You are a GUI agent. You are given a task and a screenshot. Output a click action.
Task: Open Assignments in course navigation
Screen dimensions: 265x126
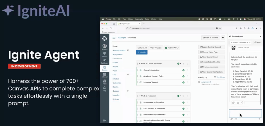tap(117, 54)
